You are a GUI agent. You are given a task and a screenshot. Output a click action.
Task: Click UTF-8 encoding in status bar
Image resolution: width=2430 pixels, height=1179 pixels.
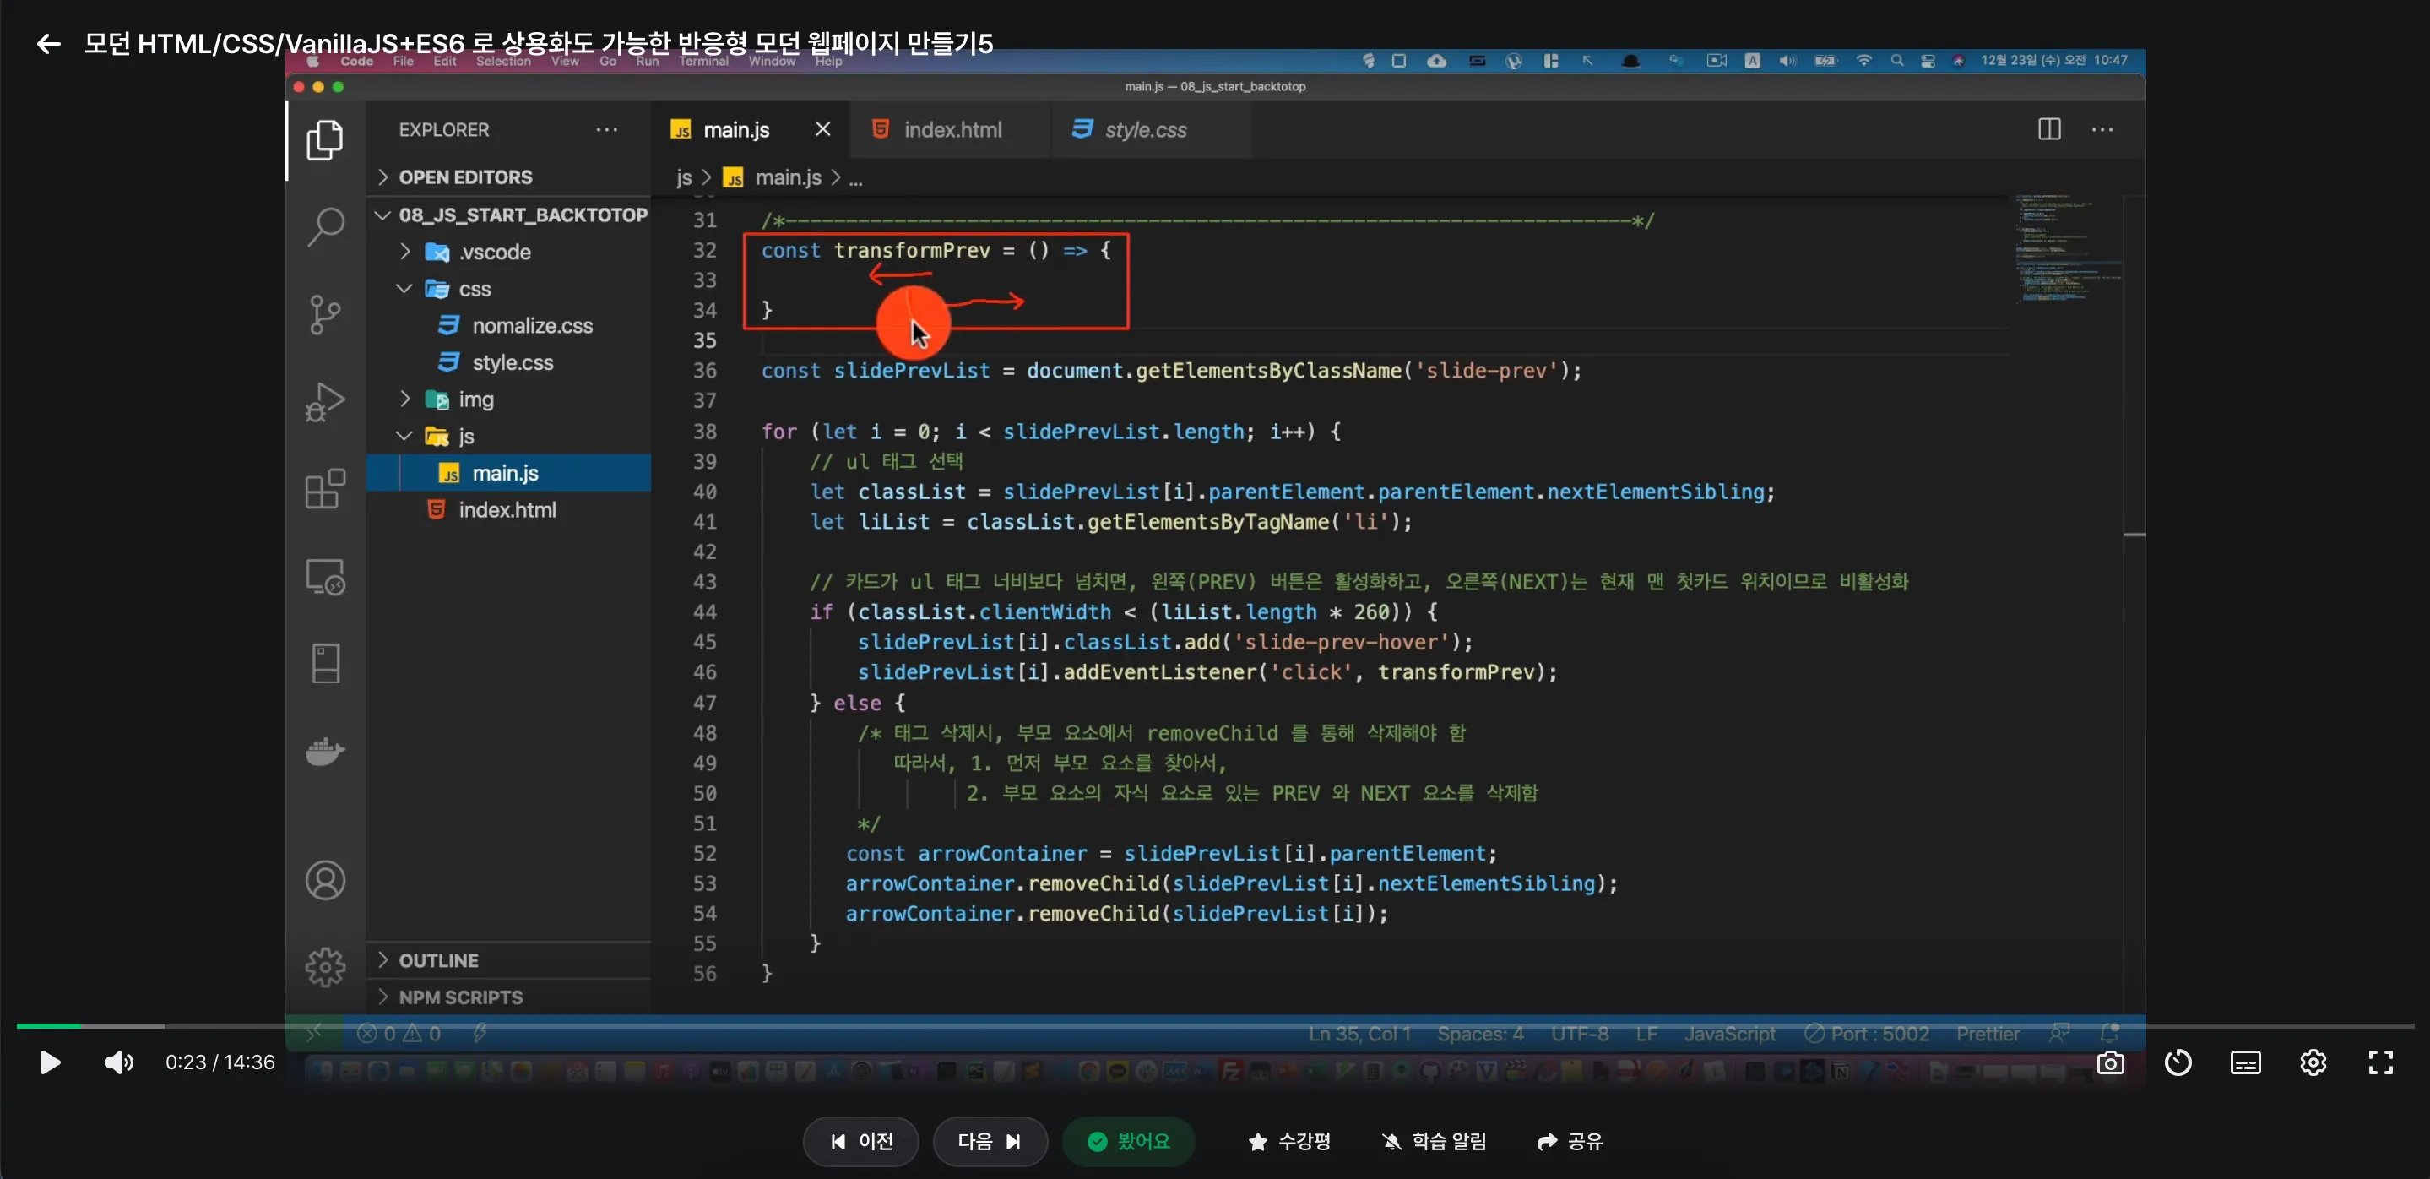pos(1579,1034)
